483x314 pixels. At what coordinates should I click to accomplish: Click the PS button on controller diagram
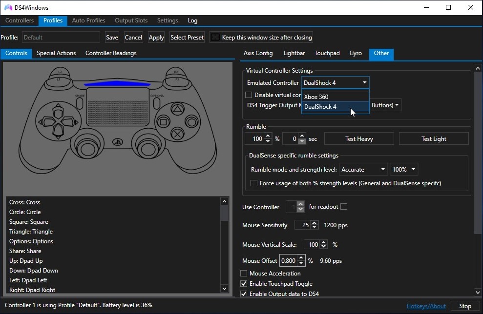tap(117, 142)
